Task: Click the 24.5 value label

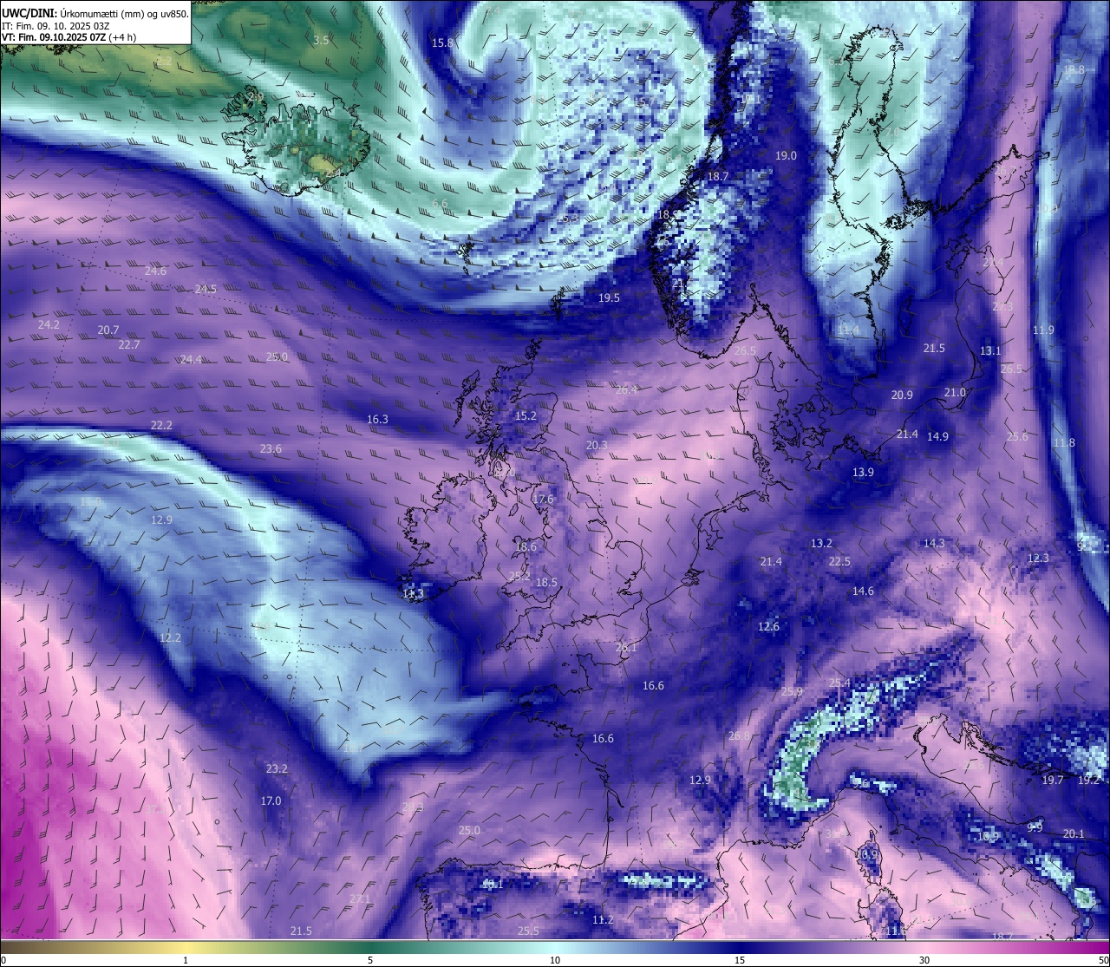Action: (x=206, y=290)
